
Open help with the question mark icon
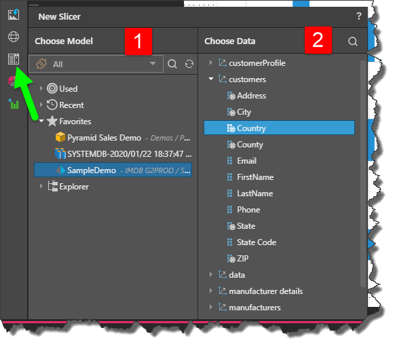(359, 16)
